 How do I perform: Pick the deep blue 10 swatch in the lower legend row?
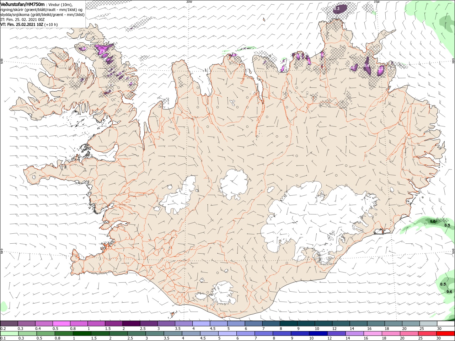point(318,334)
